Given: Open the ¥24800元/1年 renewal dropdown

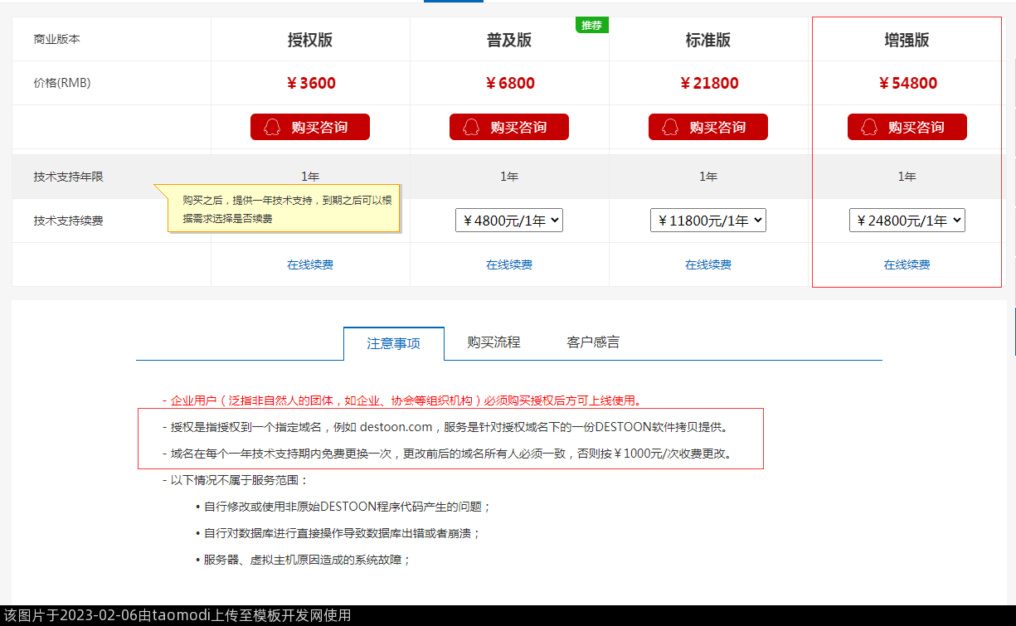Looking at the screenshot, I should (907, 221).
